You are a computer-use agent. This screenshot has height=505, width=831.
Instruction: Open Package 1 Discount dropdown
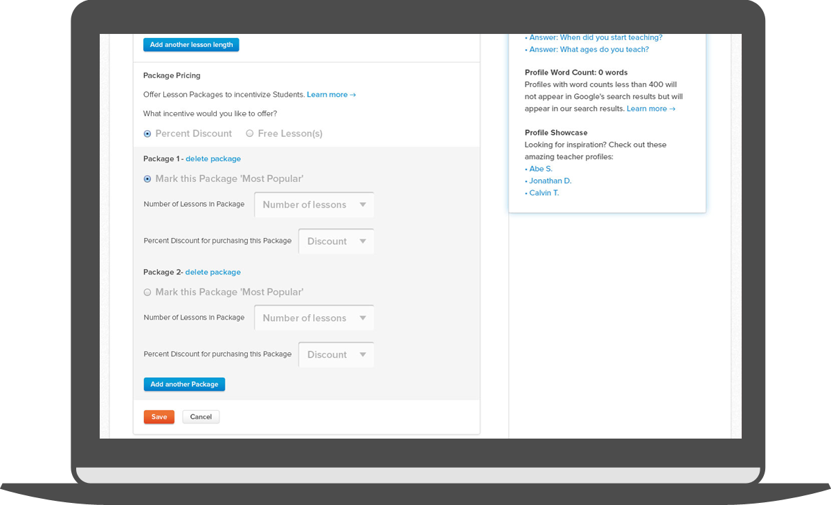[x=337, y=241]
